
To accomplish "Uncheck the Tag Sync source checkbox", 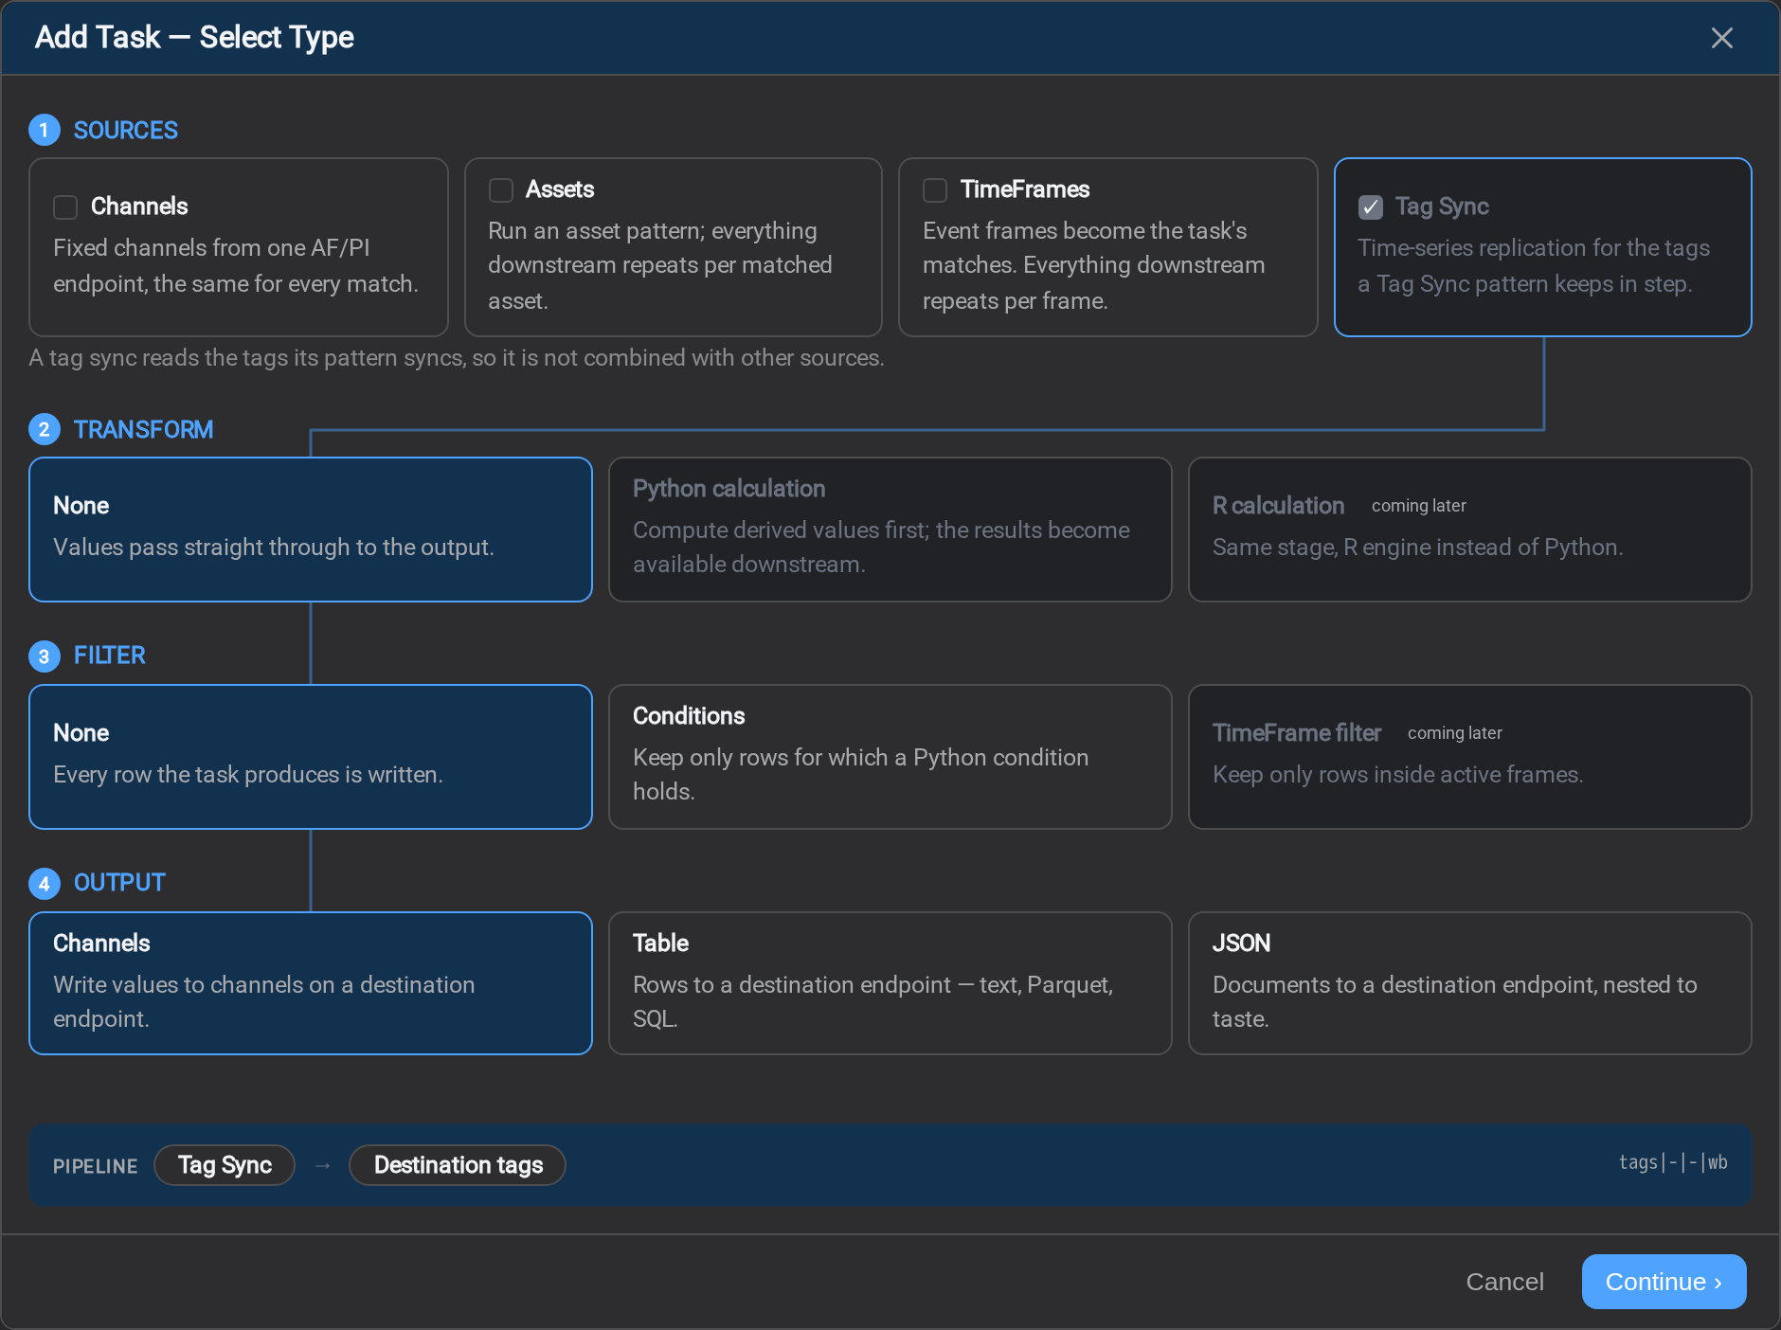I will [1370, 207].
